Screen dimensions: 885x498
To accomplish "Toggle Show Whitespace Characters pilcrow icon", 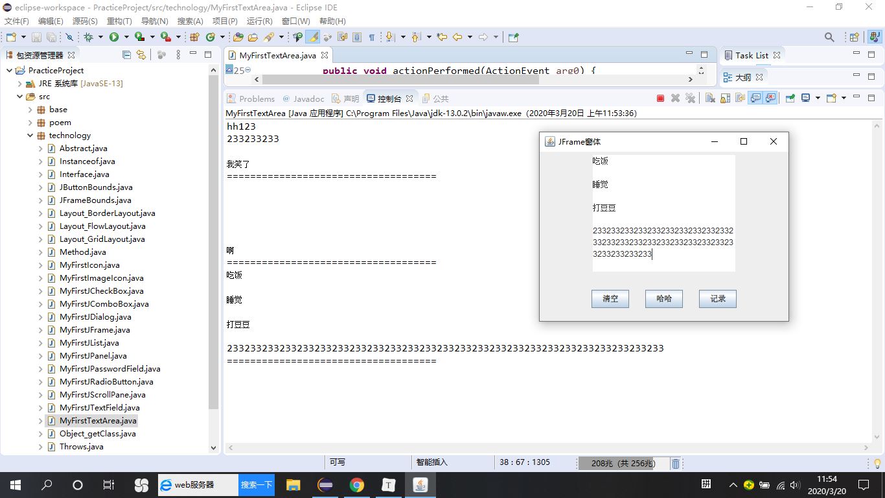I will (372, 37).
